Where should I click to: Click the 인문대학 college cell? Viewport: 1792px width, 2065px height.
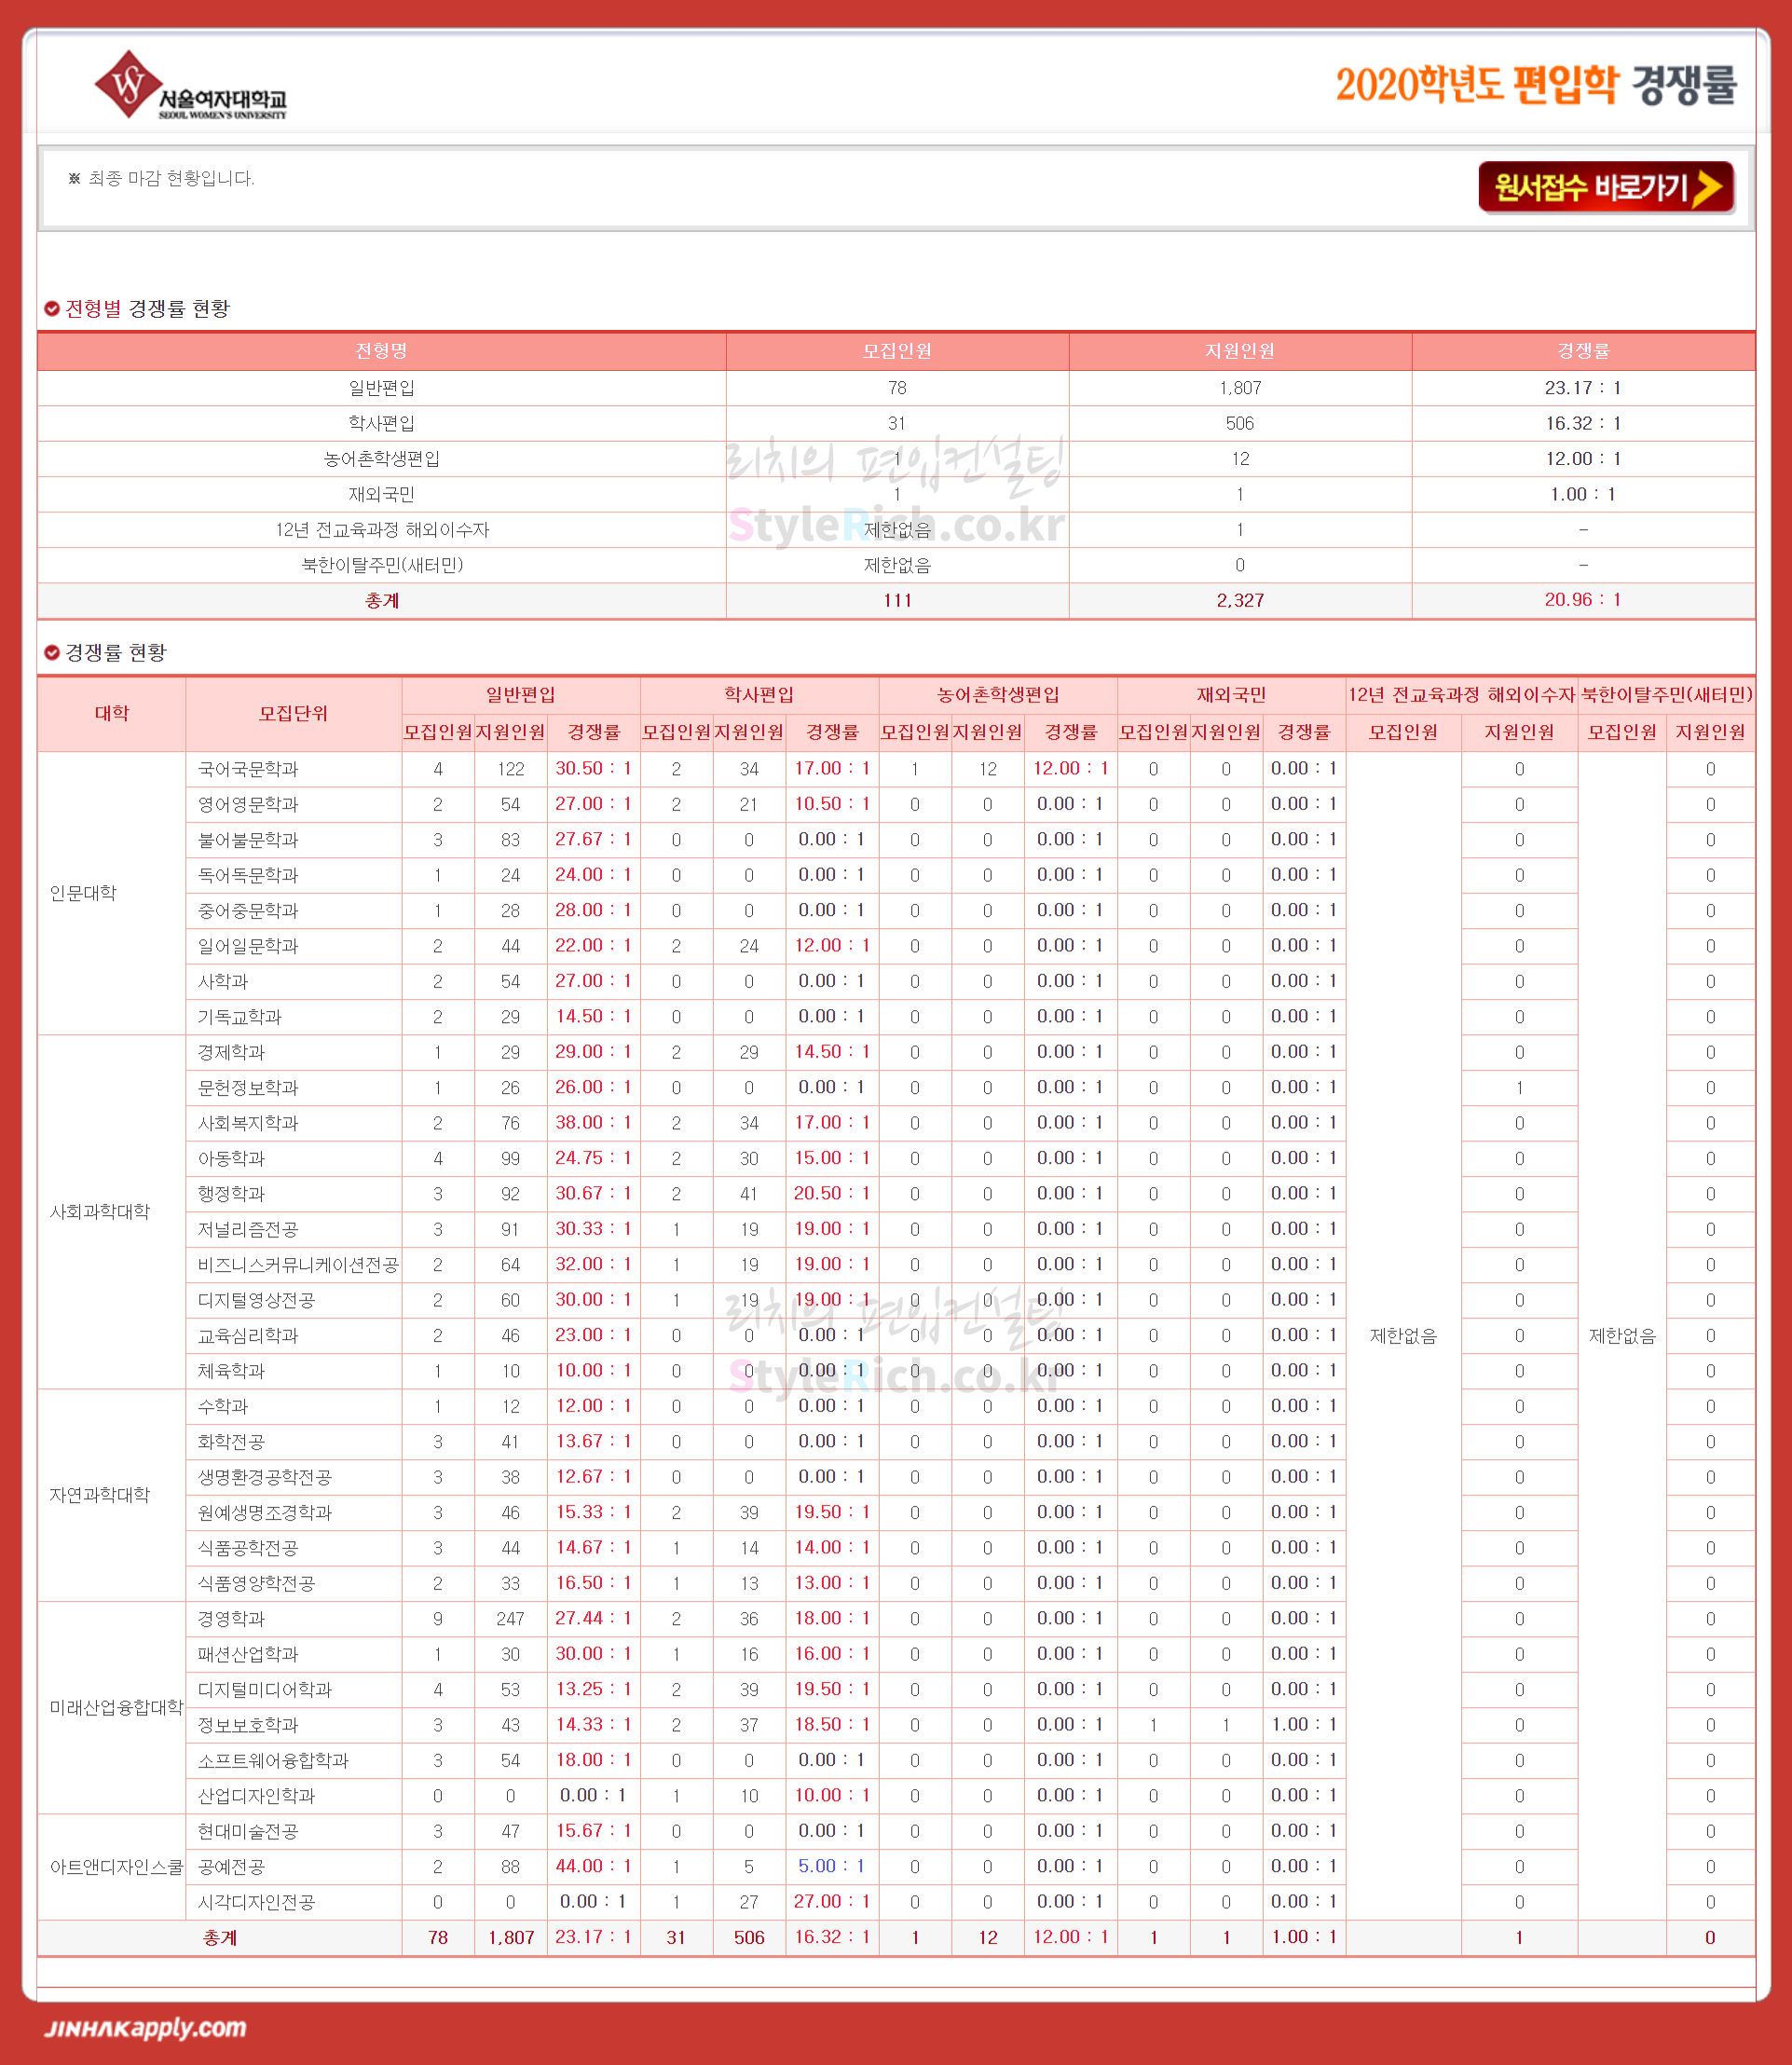pos(84,893)
